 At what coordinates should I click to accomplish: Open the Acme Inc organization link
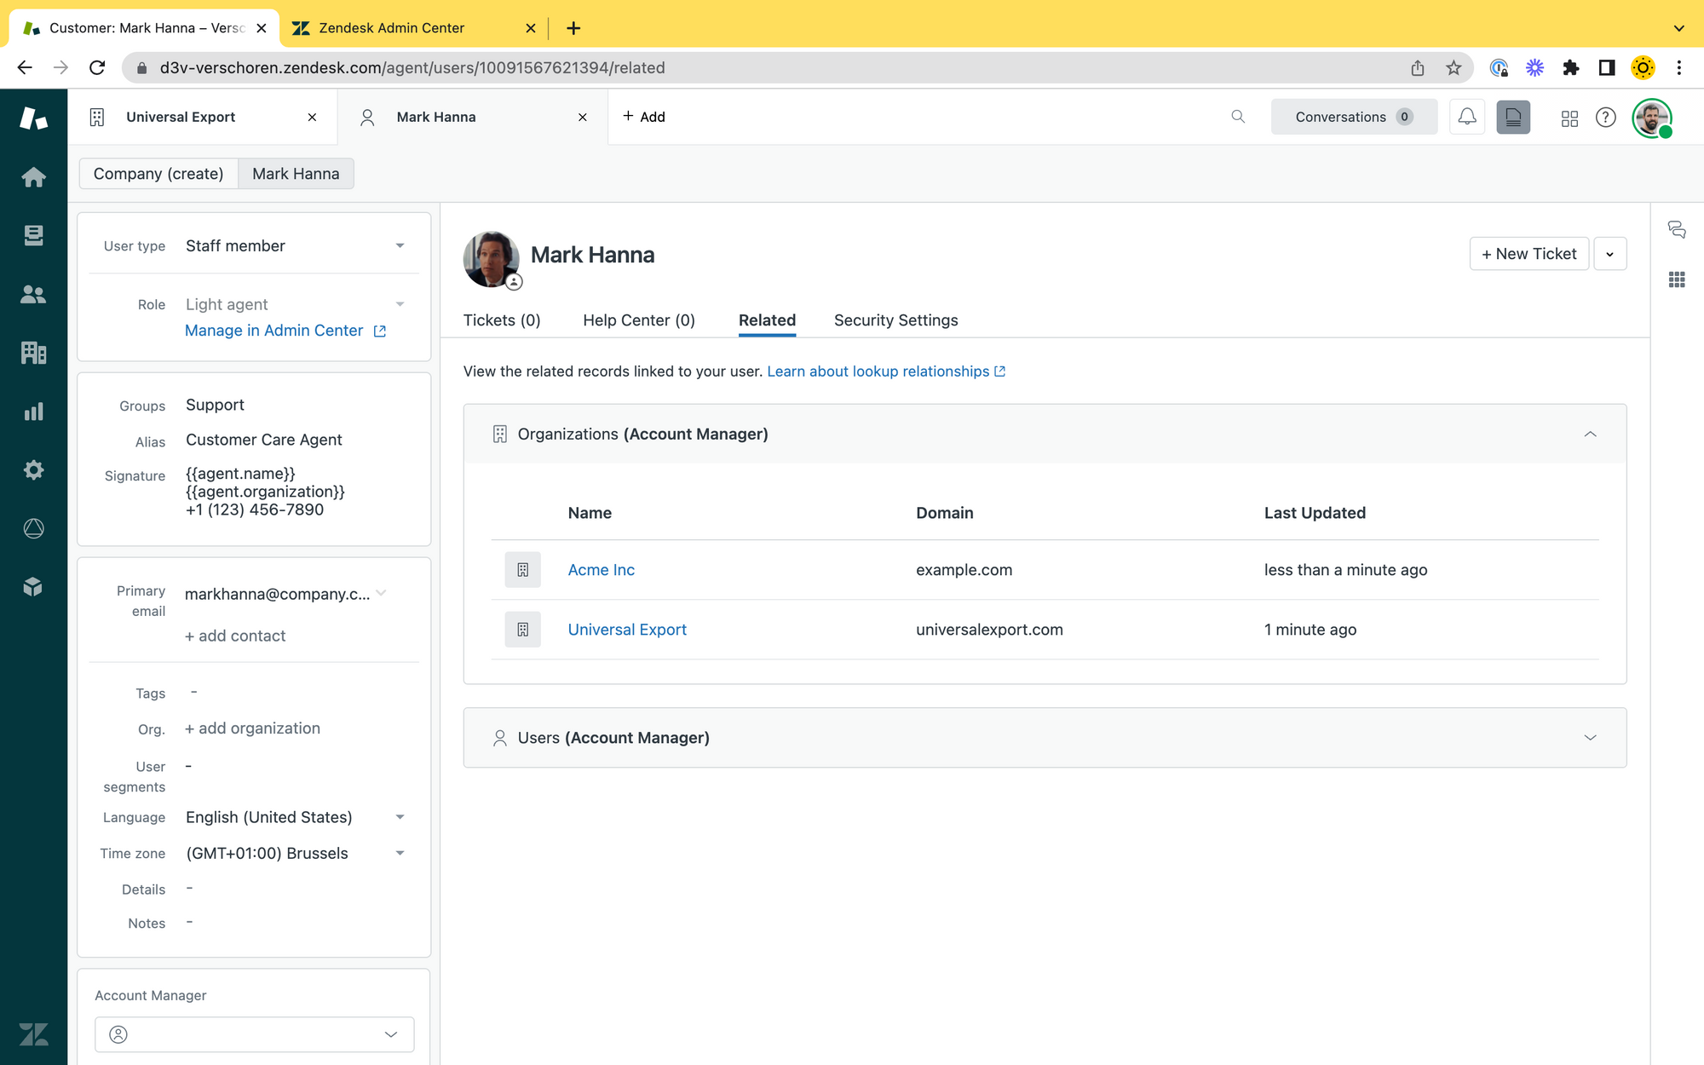click(601, 570)
